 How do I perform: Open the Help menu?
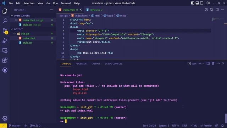pyautogui.click(x=77, y=3)
